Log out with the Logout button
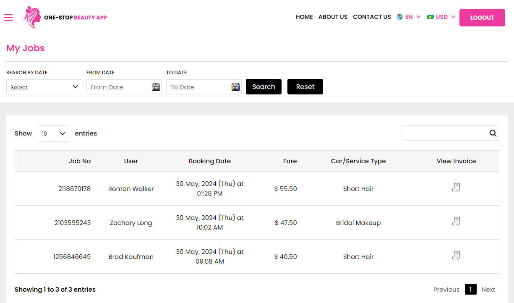The image size is (514, 303). [482, 18]
